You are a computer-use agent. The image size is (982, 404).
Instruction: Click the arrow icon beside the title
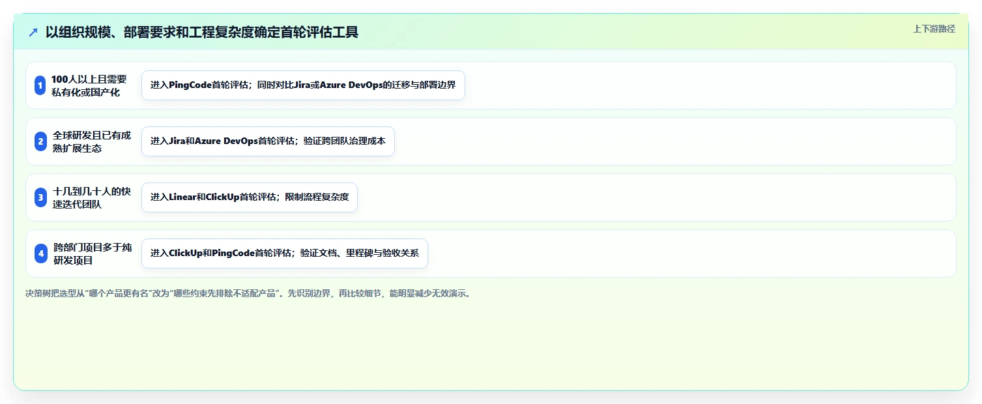[33, 32]
